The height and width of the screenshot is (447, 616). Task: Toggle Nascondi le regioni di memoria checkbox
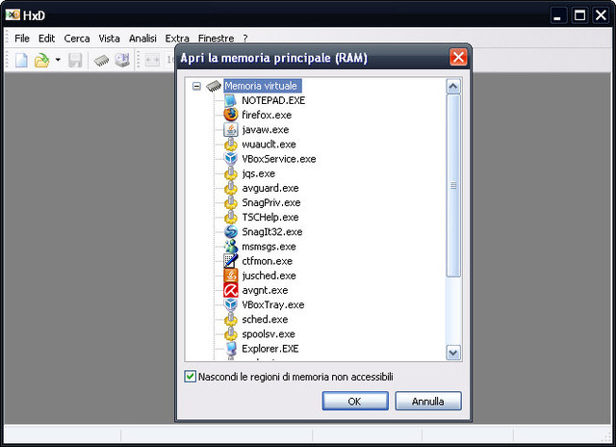click(191, 377)
